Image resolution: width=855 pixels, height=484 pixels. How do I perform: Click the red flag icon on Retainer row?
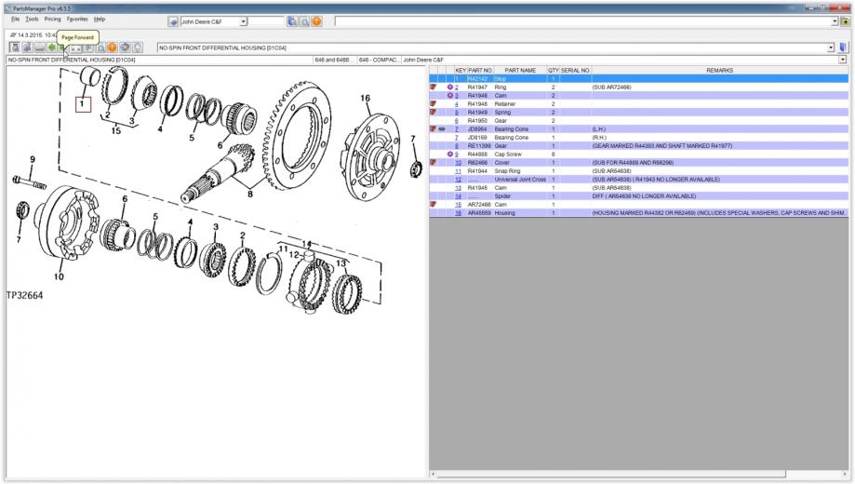(x=433, y=103)
